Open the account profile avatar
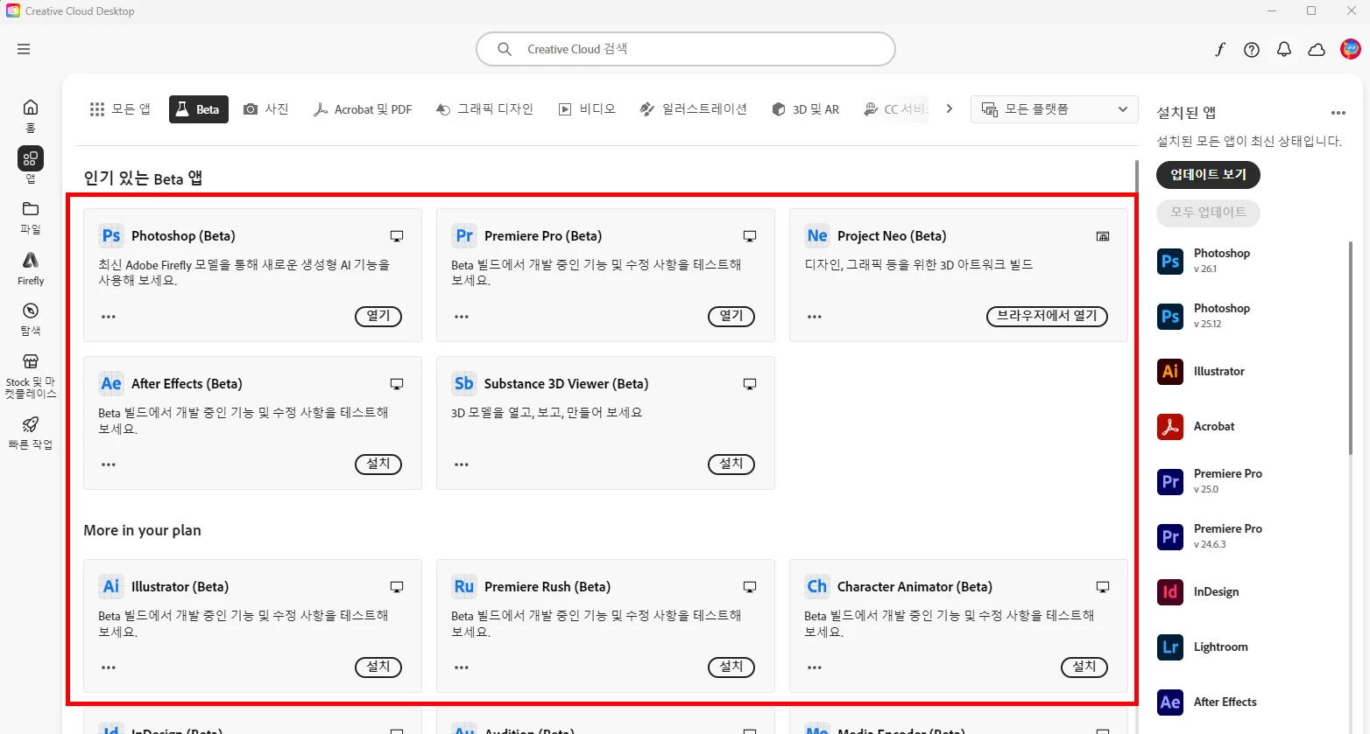Viewport: 1370px width, 734px height. [1351, 49]
